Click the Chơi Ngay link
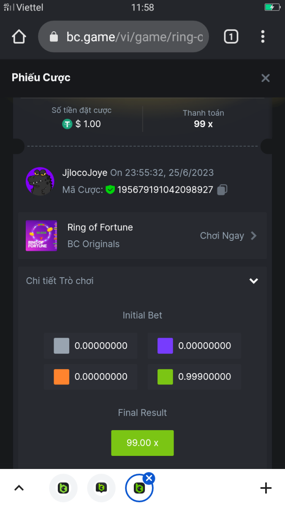285x507 pixels. (x=222, y=236)
